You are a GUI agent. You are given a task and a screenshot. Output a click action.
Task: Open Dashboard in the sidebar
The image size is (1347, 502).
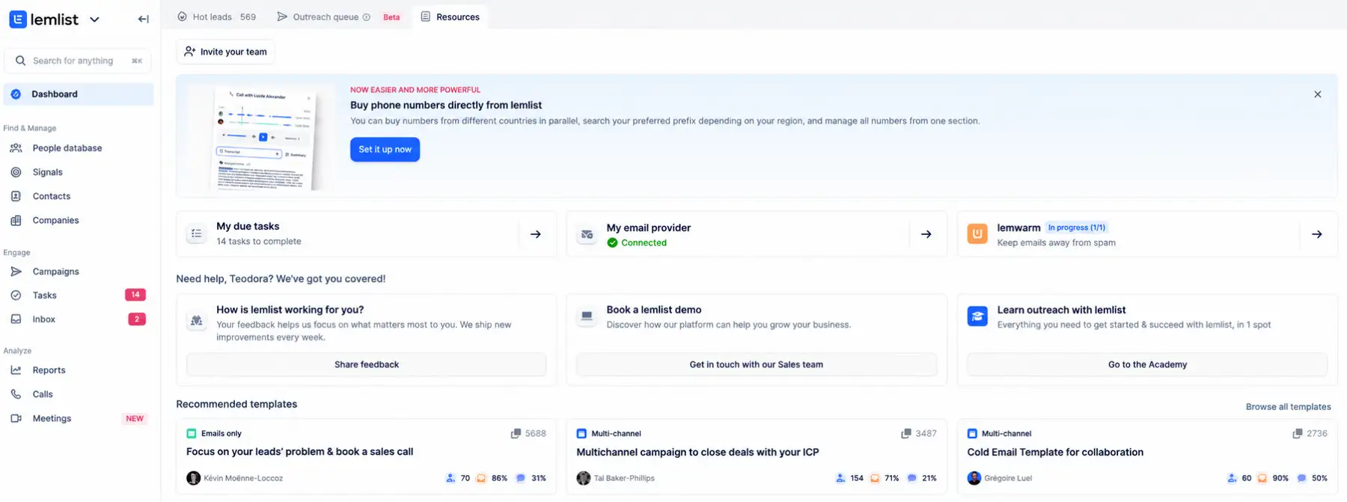click(x=79, y=94)
